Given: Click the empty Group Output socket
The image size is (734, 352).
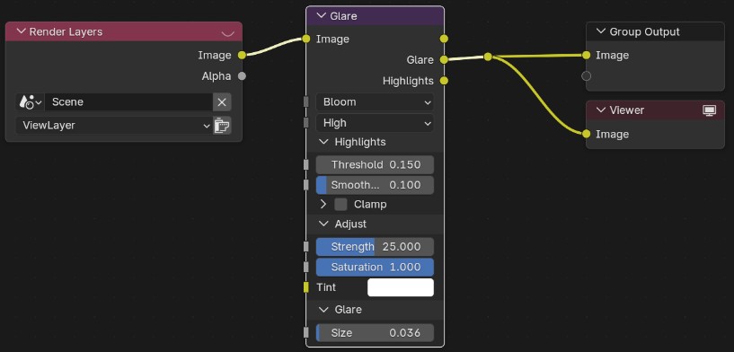Looking at the screenshot, I should pyautogui.click(x=586, y=75).
